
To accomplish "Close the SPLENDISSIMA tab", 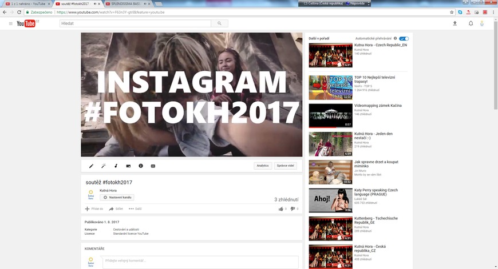I will click(149, 4).
